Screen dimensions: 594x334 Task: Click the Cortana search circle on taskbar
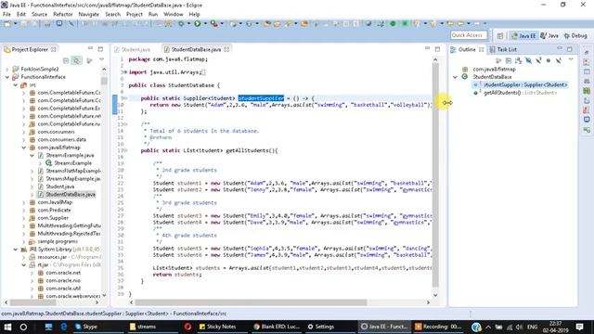23,327
